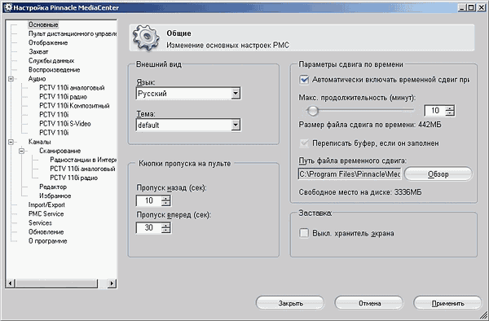This screenshot has height=321, width=489.
Task: Click the Отмена button
Action: click(x=369, y=303)
